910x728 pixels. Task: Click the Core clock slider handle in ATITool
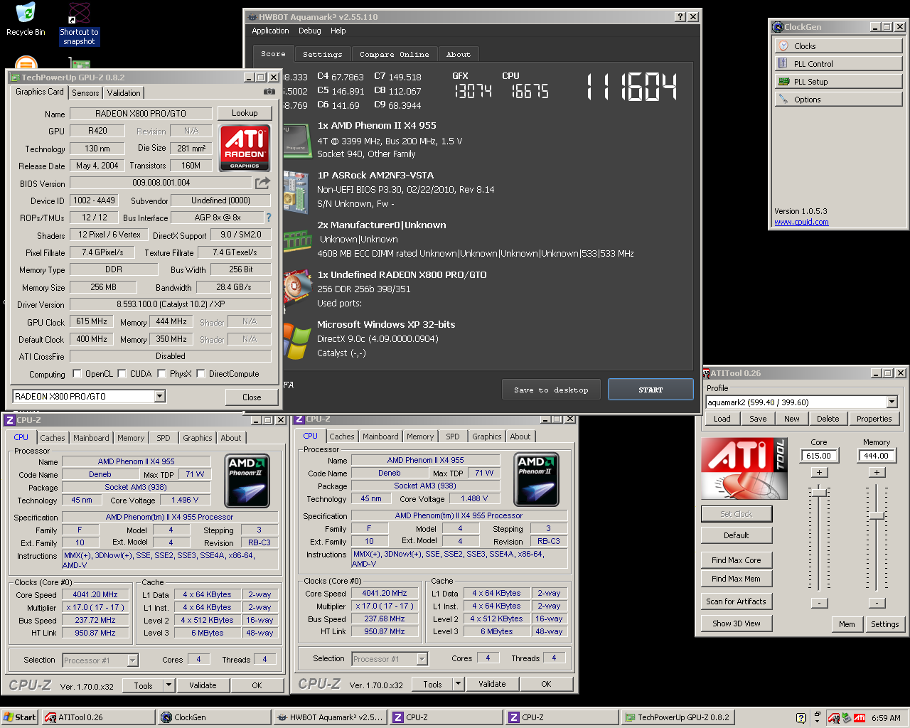[x=819, y=491]
